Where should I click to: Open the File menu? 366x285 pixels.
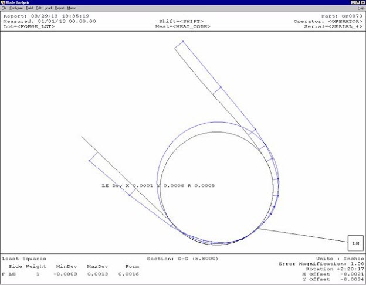[x=4, y=8]
